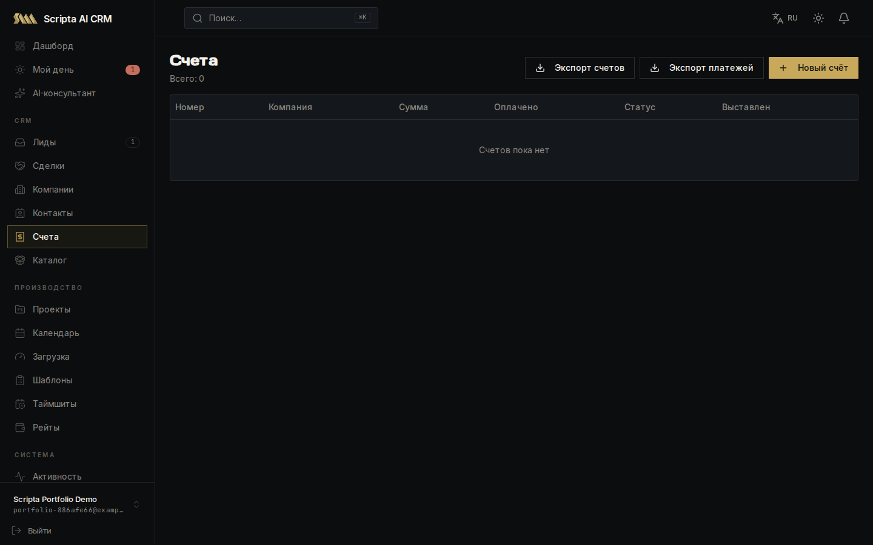
Task: Click the Шаблоны clipboard icon
Action: point(20,380)
